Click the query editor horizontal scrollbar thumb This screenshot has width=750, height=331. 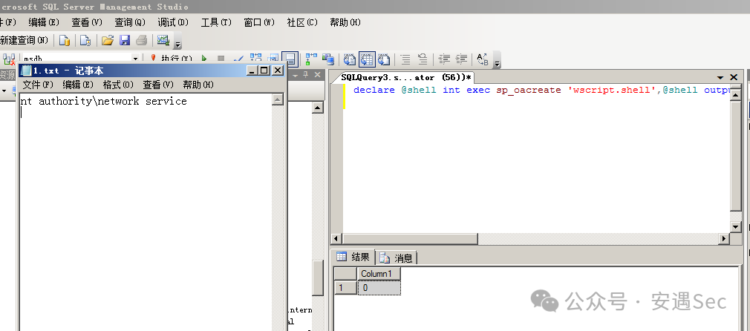[411, 238]
